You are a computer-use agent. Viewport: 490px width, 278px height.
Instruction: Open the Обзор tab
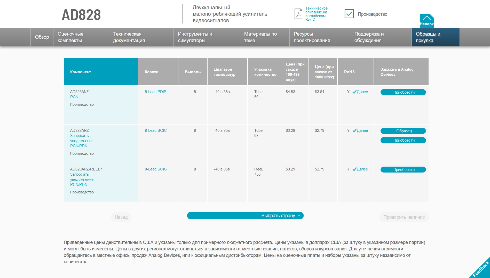42,37
